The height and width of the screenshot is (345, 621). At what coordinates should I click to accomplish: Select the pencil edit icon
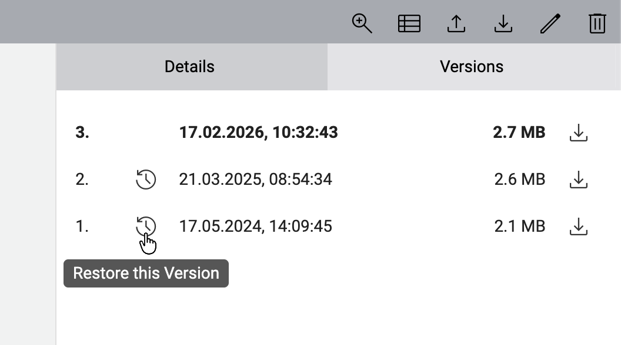550,23
